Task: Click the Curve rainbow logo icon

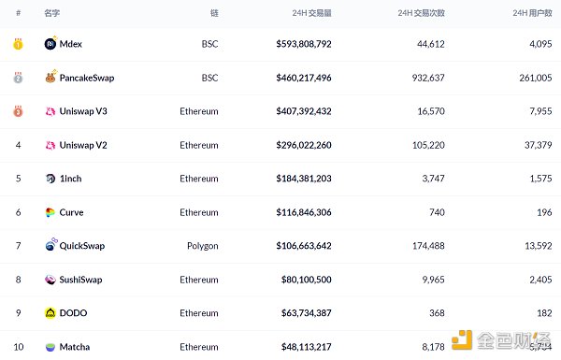Action: (x=50, y=212)
